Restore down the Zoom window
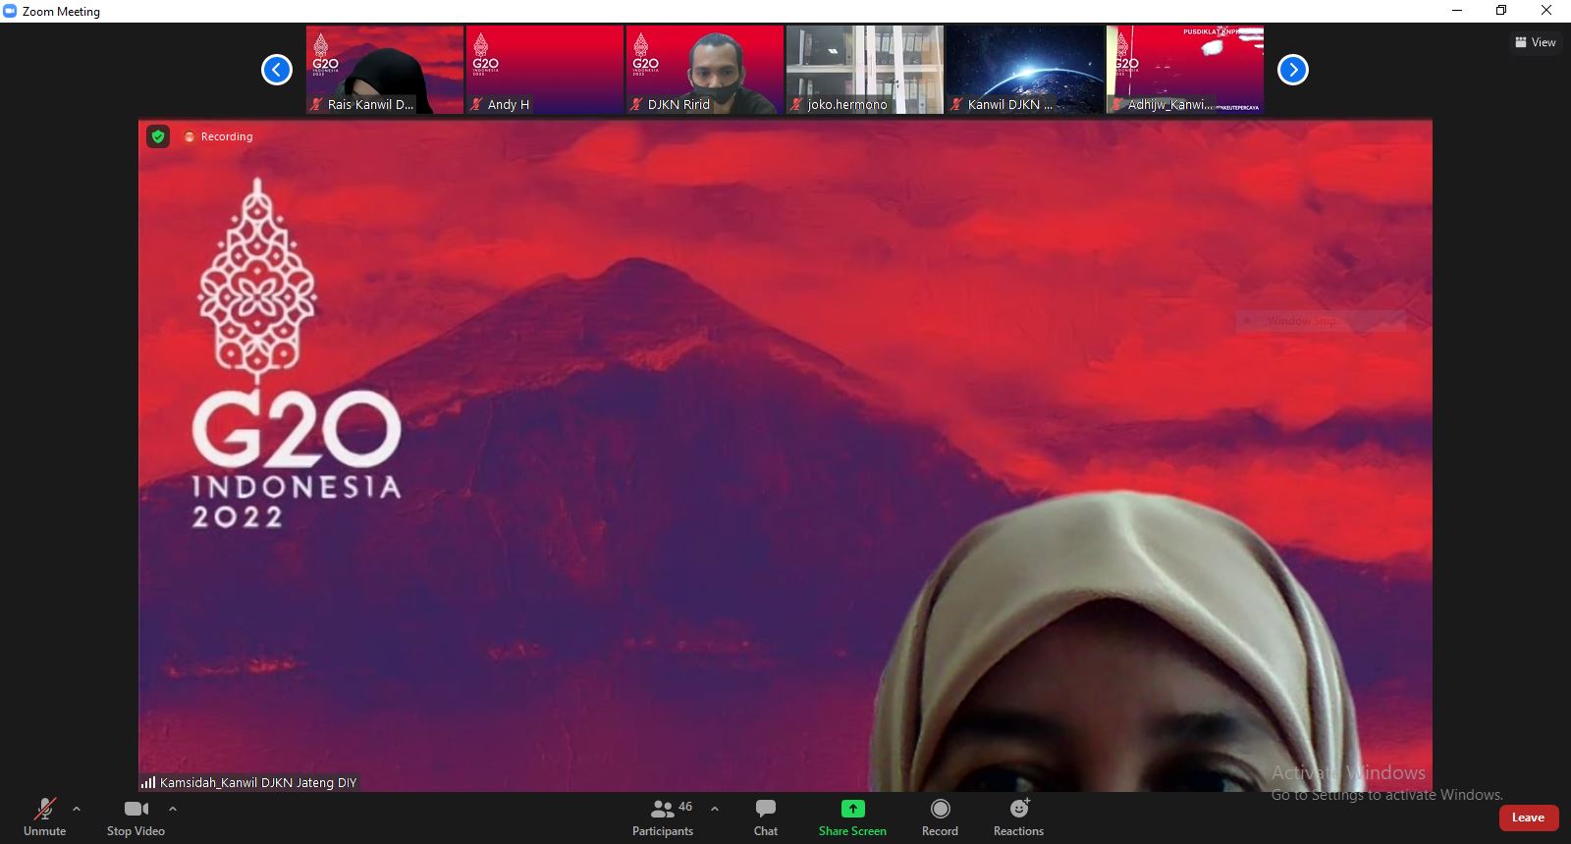This screenshot has height=844, width=1571. click(x=1501, y=11)
